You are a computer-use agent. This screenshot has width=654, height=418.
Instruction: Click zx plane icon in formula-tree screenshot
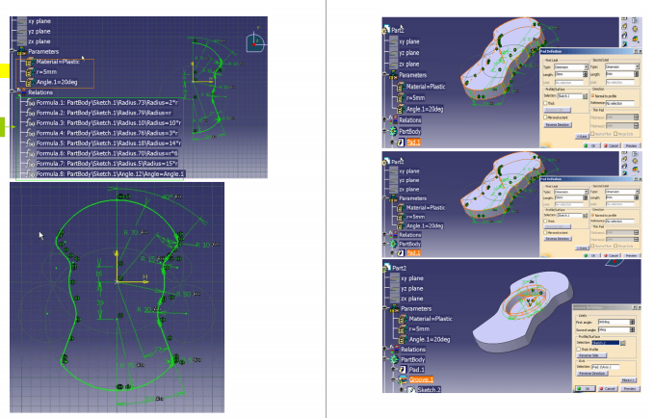22,41
